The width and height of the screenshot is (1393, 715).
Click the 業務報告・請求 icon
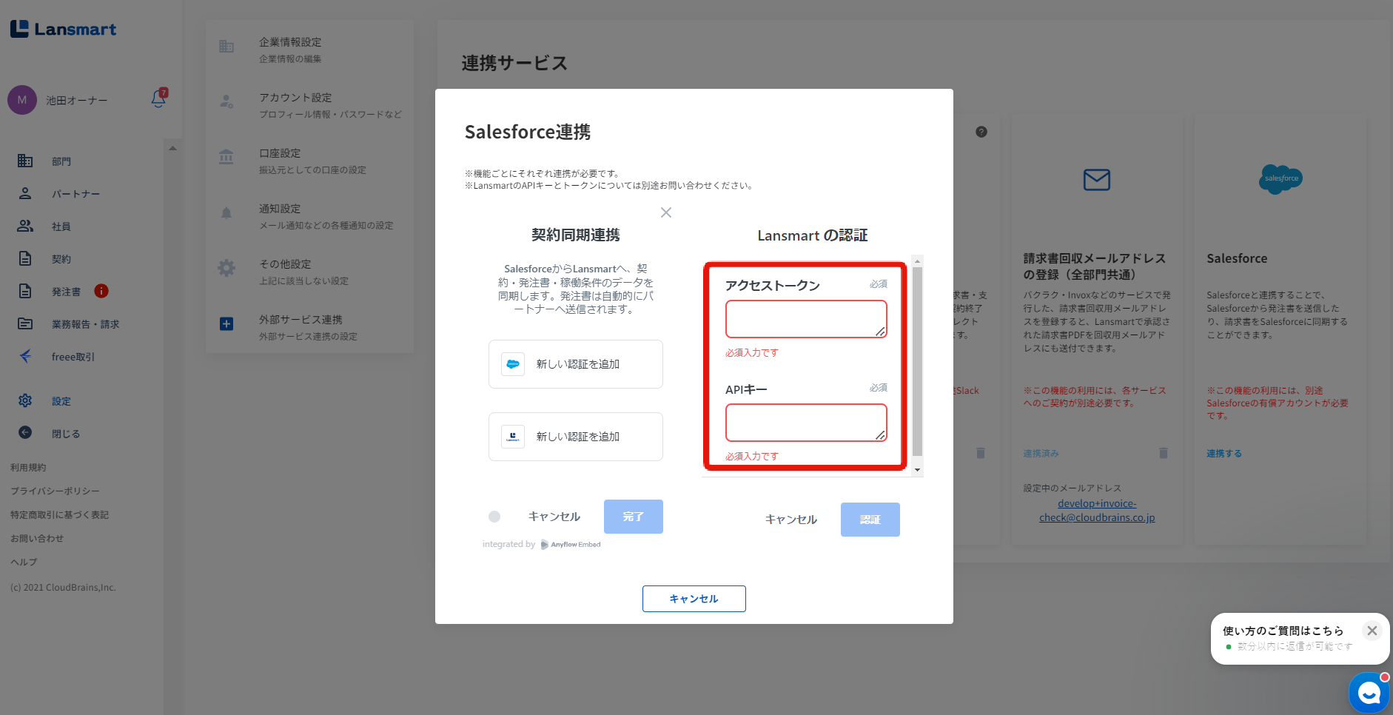click(25, 323)
